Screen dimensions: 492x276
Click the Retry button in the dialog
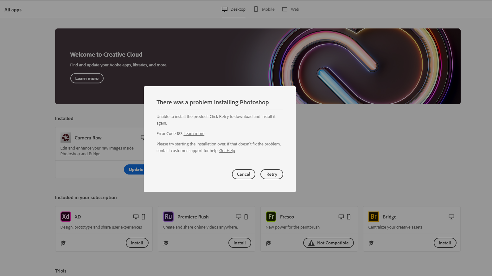coord(272,174)
